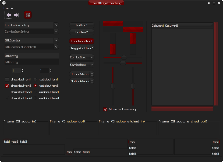223x162 pixels.
Task: Expand the first ComboBoxEntry dropdown arrow
Action: coord(56,25)
